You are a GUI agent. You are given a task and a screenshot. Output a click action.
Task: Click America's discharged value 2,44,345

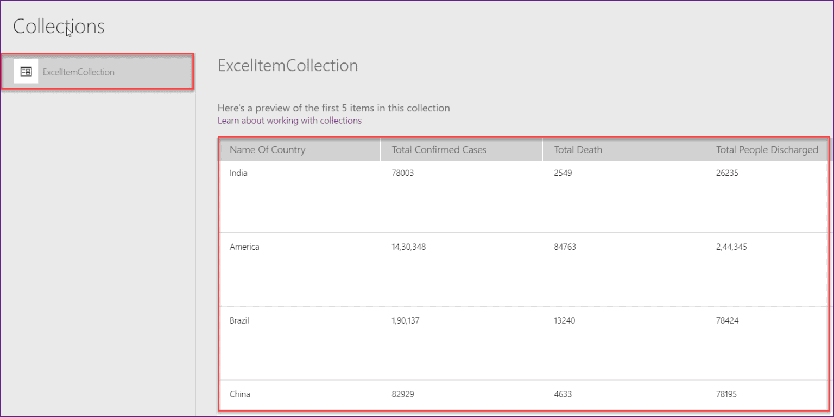(731, 247)
